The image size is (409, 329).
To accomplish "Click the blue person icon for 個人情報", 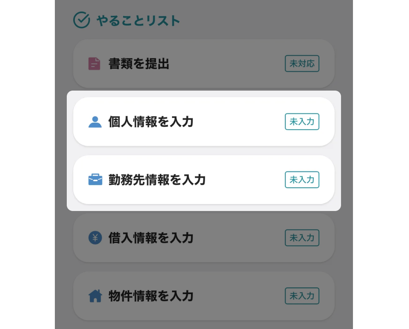I will click(95, 122).
